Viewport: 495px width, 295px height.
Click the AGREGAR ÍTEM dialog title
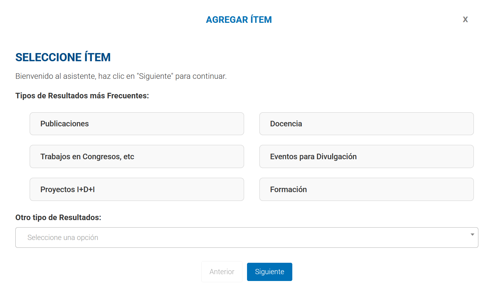tap(239, 20)
